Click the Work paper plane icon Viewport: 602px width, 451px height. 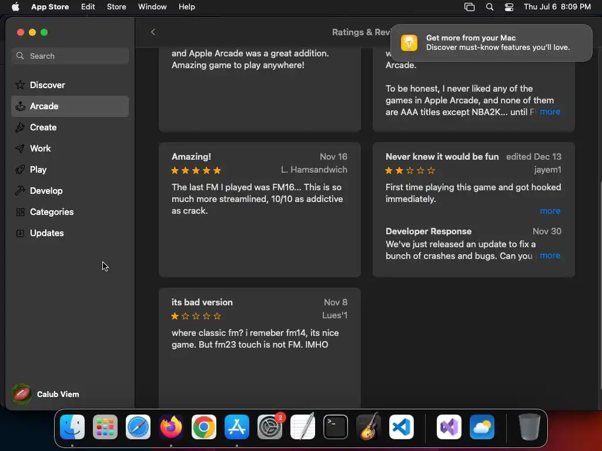click(x=20, y=149)
